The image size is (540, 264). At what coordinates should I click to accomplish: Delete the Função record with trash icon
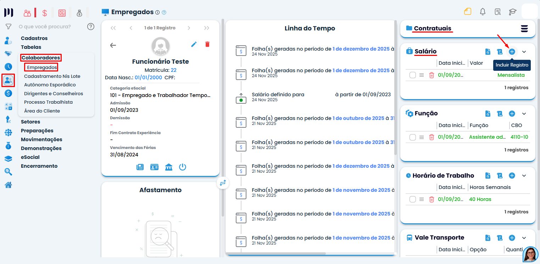tap(432, 137)
